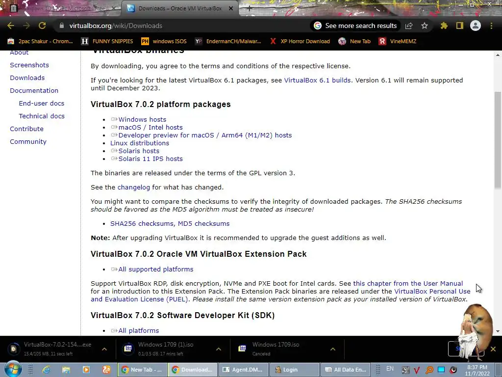The height and width of the screenshot is (377, 502).
Task: Open the changelog link
Action: 133,187
